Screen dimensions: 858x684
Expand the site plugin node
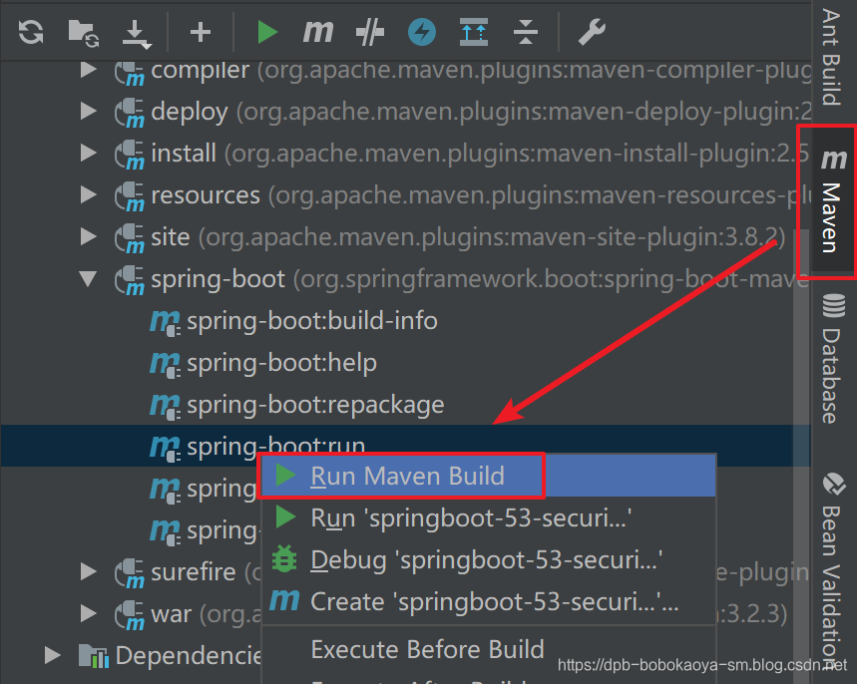click(x=88, y=236)
